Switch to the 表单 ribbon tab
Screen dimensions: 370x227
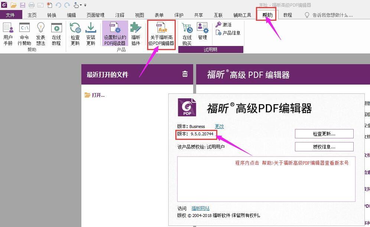[159, 14]
